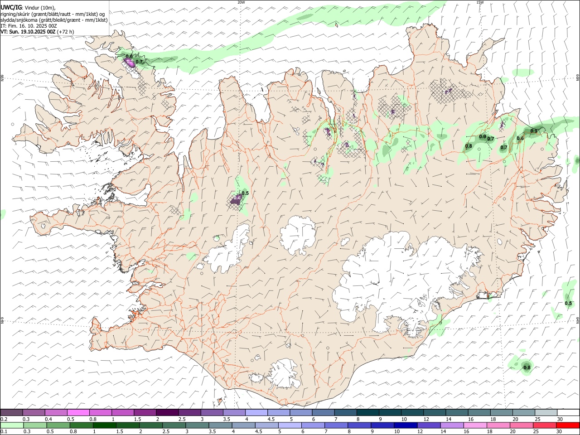The height and width of the screenshot is (435, 580).
Task: Click the 0.8 value in northeast Iceland
Action: click(469, 146)
